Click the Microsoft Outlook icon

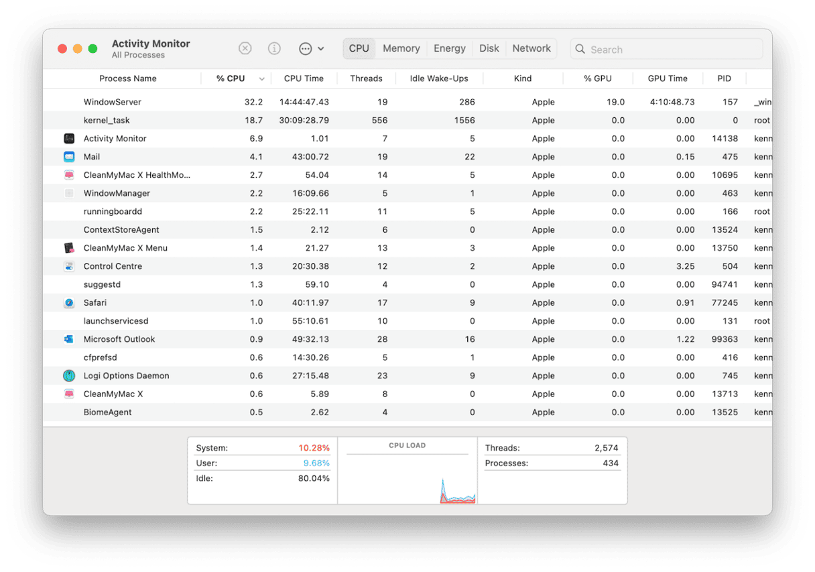[69, 339]
